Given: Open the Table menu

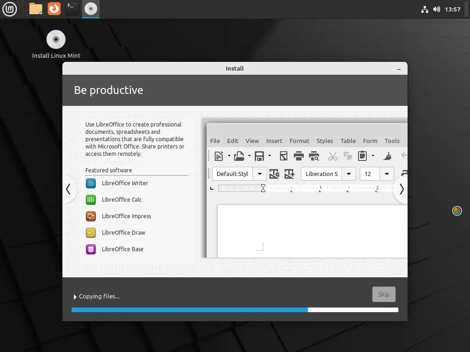Looking at the screenshot, I should [x=348, y=141].
